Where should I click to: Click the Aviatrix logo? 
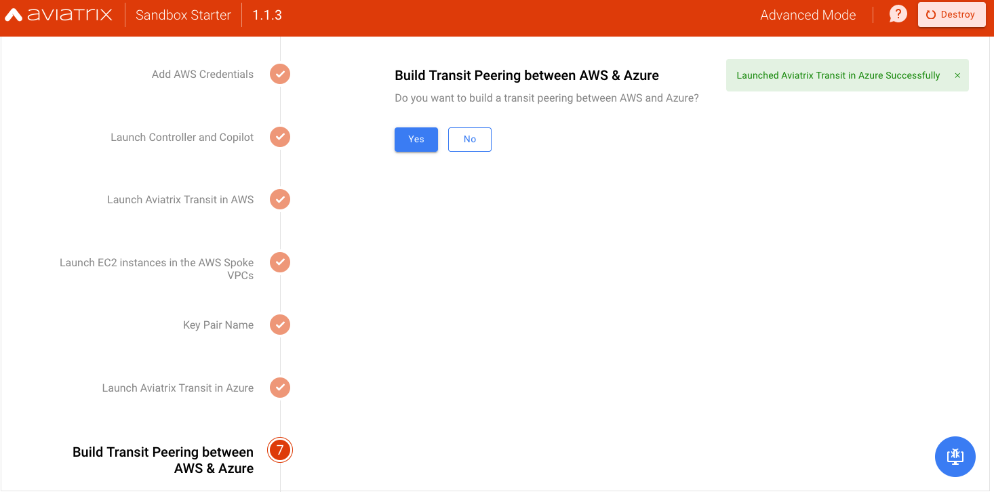click(59, 14)
